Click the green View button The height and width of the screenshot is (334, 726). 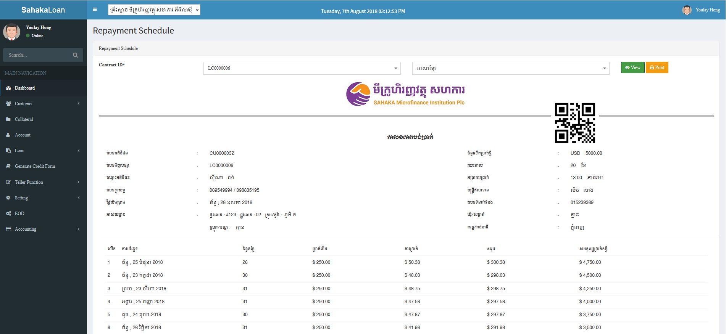click(632, 67)
